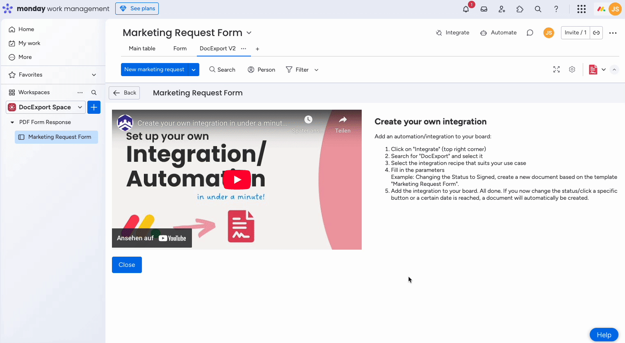Collapse the board header arrow
Image resolution: width=625 pixels, height=343 pixels.
pos(614,70)
